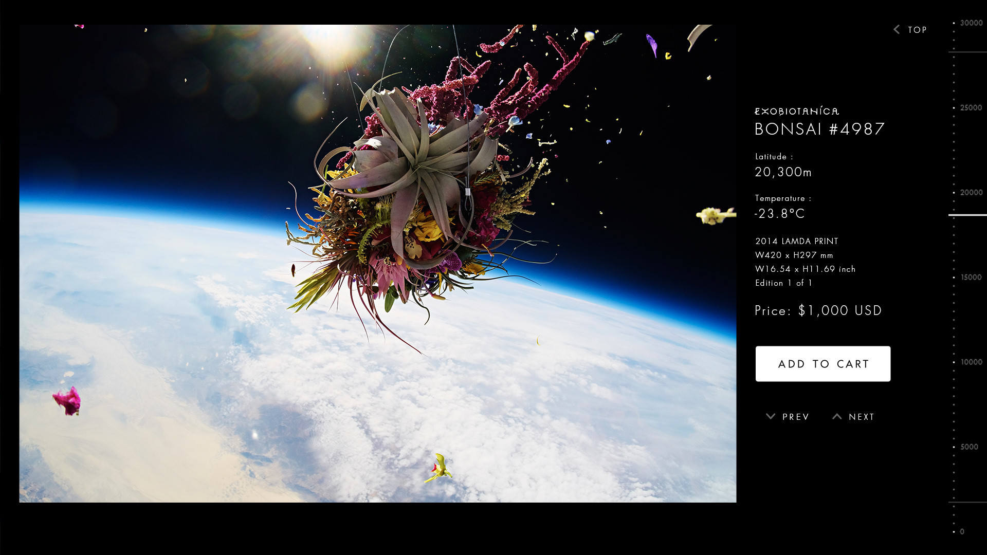The width and height of the screenshot is (987, 555).
Task: Select the downward PREV chevron icon
Action: tap(770, 417)
